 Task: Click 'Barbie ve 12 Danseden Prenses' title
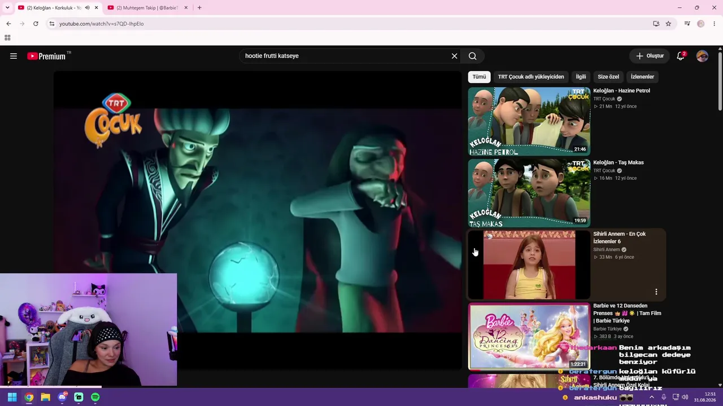(627, 313)
